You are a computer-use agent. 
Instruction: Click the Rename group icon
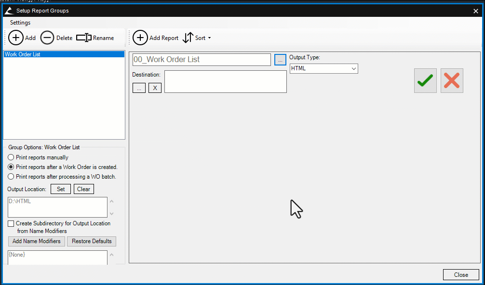(x=84, y=38)
